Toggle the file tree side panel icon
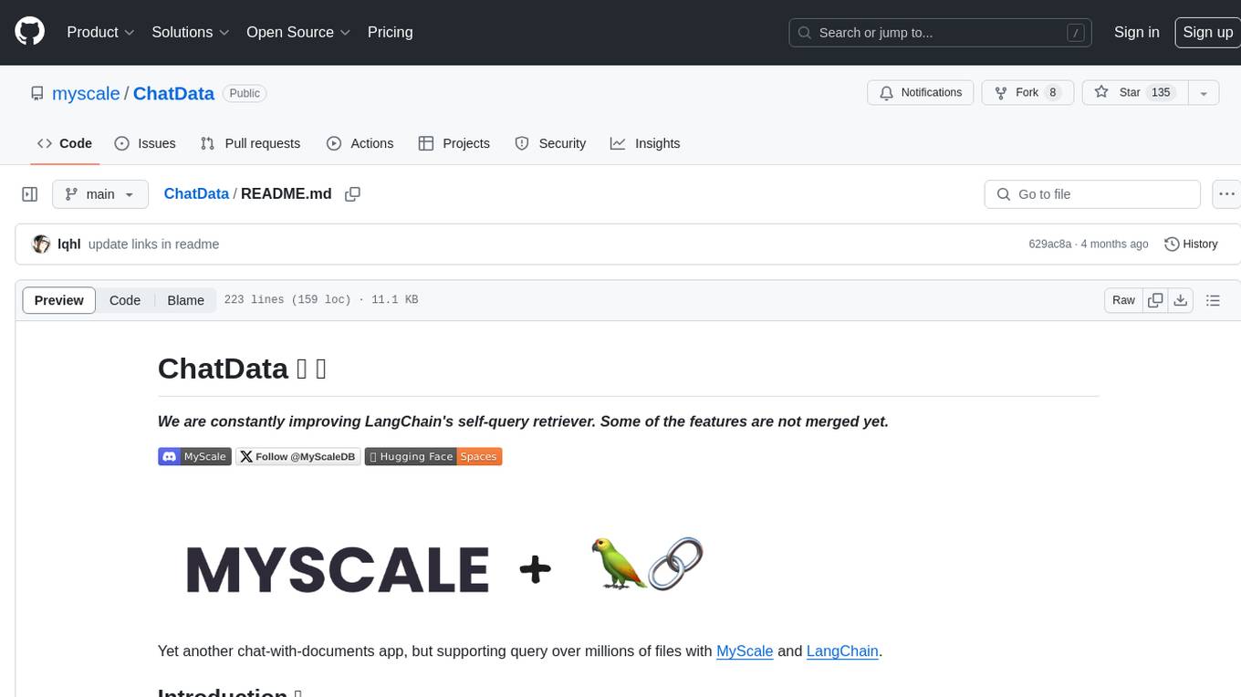Screen dimensions: 1241x697 pyautogui.click(x=30, y=194)
